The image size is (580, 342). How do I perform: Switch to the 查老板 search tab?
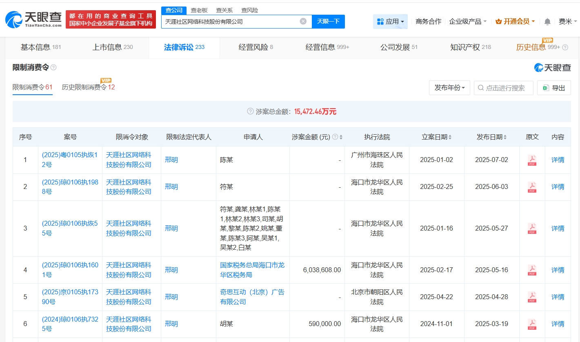point(199,10)
